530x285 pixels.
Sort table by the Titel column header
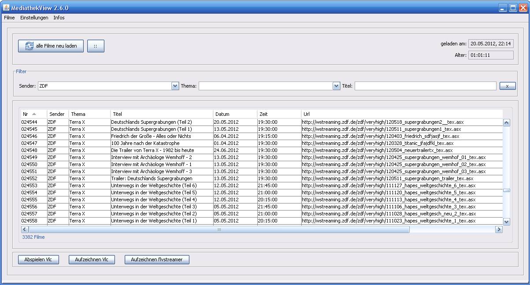162,114
